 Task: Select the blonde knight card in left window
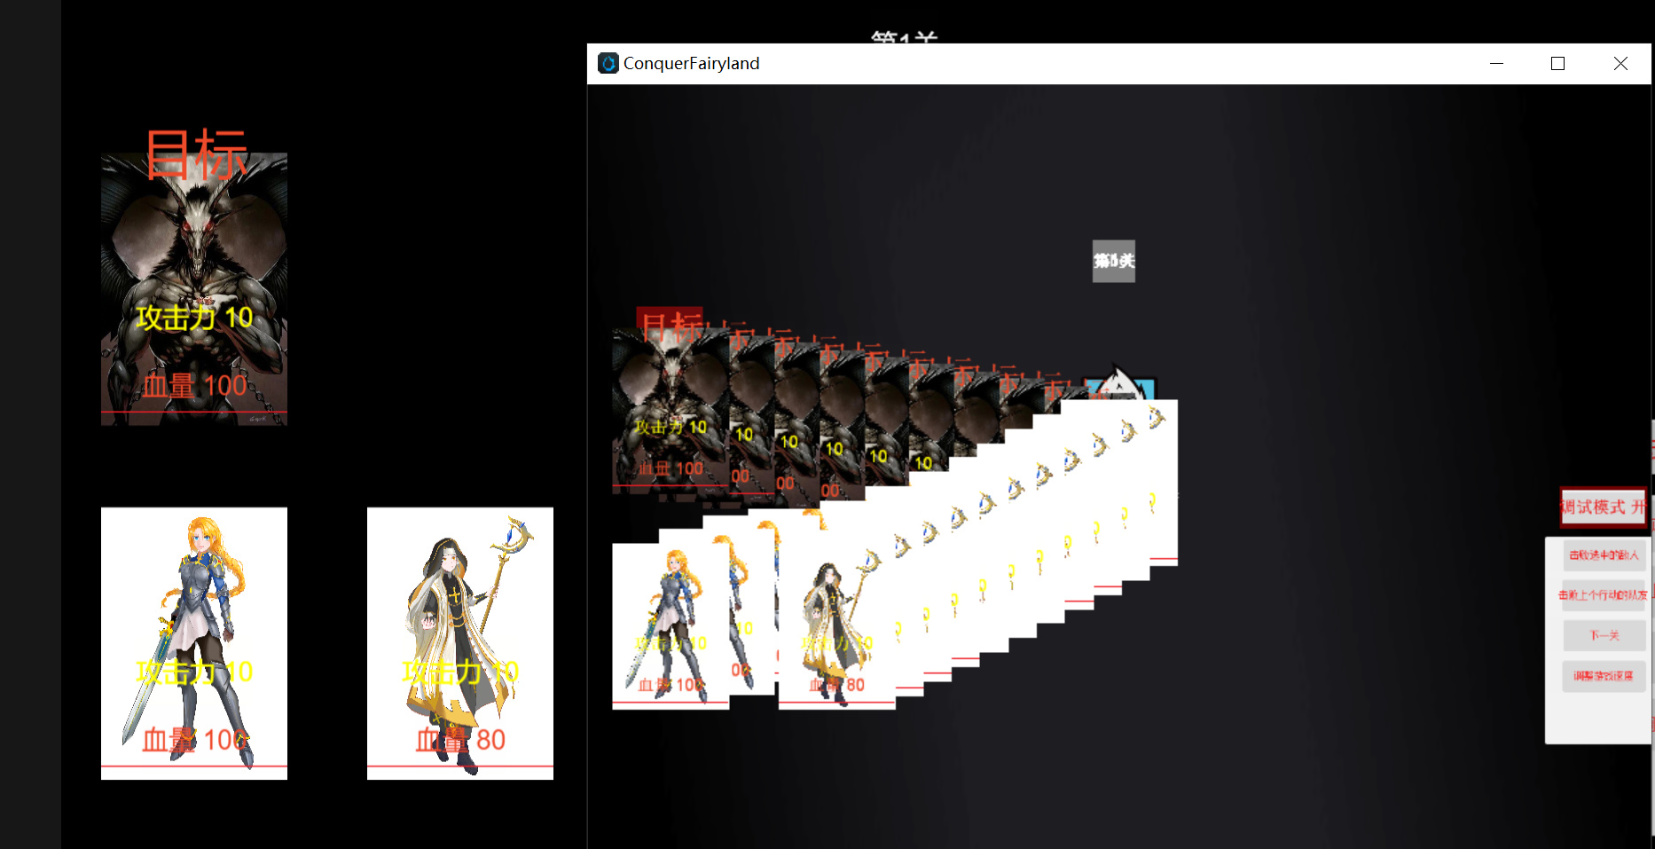click(194, 643)
